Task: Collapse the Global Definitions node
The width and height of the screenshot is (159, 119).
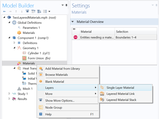Action: click(9, 22)
